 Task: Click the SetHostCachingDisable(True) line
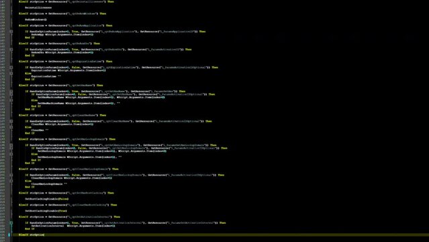(x=46, y=211)
